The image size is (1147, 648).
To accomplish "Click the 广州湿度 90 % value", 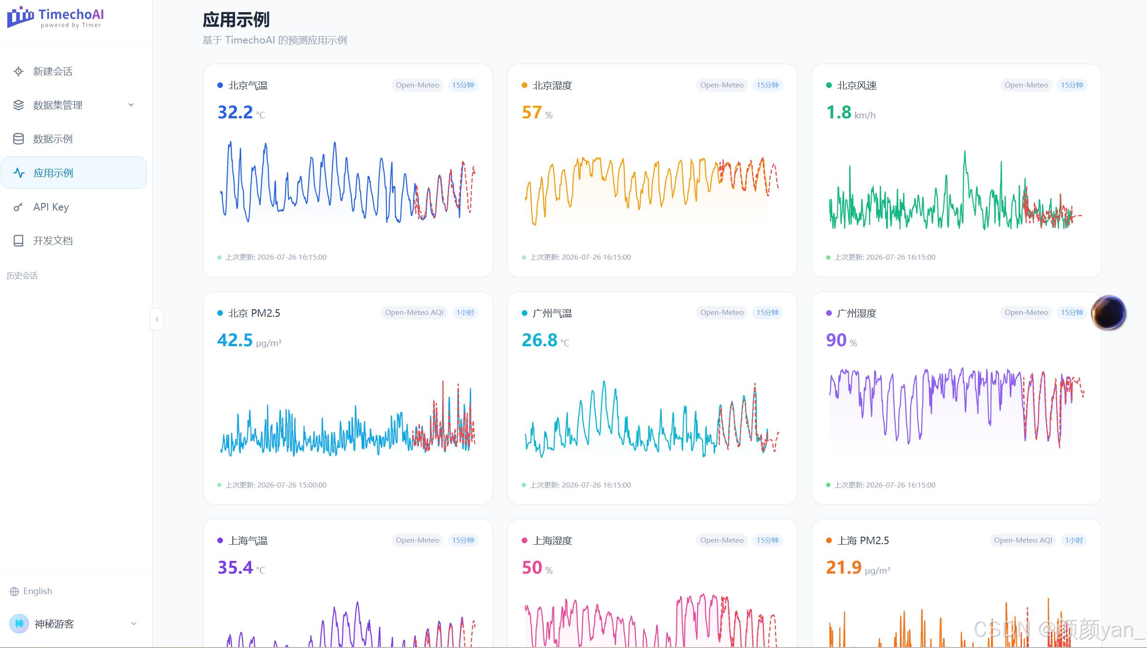I will [x=842, y=340].
